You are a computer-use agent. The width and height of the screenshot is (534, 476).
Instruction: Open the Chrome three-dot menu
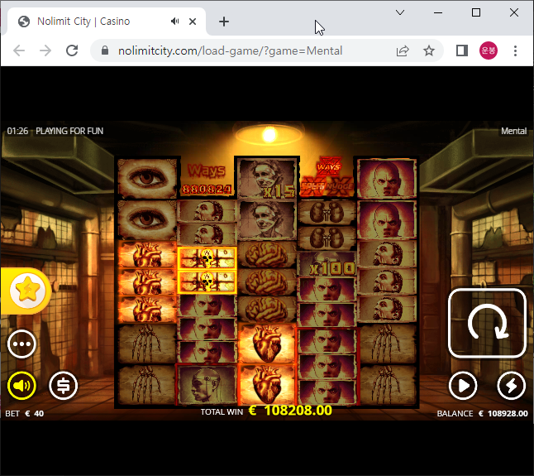point(515,50)
